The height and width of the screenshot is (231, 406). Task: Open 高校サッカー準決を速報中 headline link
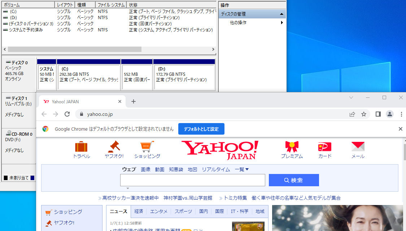[x=131, y=198]
